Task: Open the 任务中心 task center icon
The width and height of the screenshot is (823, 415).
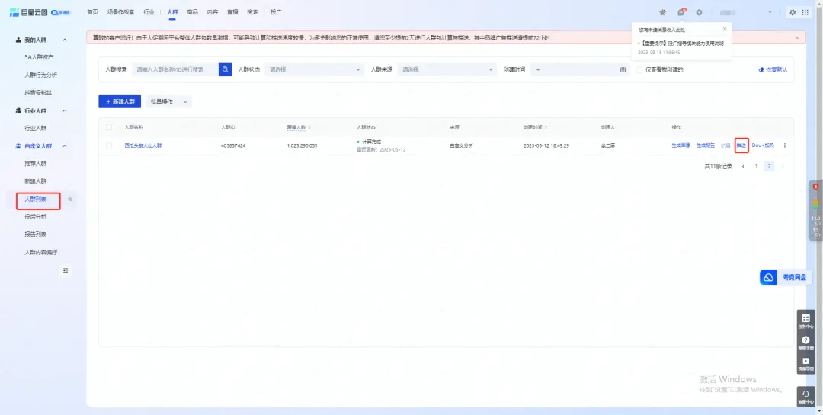Action: click(x=805, y=321)
